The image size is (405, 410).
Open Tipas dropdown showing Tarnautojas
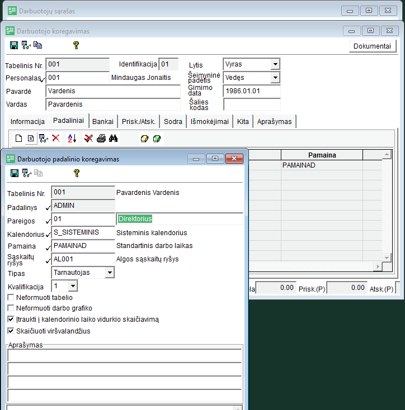tap(110, 273)
